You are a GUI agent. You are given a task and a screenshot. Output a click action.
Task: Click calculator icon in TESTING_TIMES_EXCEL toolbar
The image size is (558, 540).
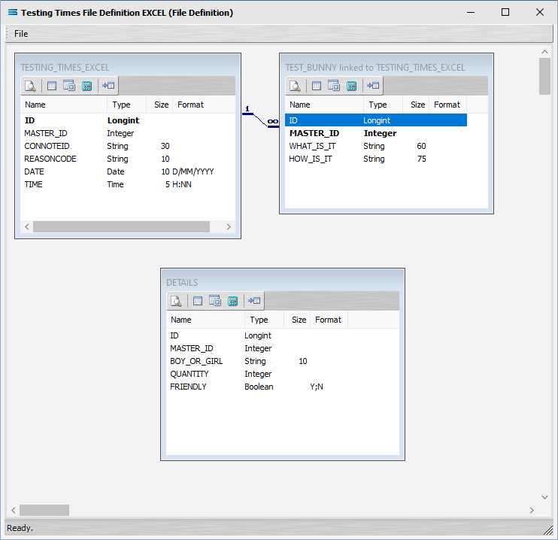click(x=86, y=86)
